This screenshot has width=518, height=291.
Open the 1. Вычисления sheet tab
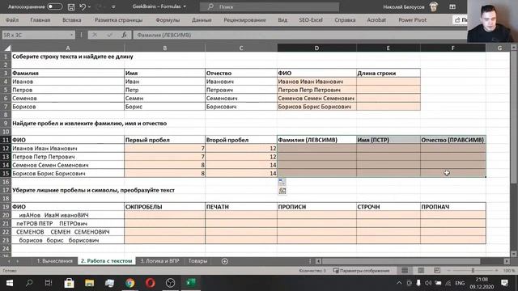point(54,261)
